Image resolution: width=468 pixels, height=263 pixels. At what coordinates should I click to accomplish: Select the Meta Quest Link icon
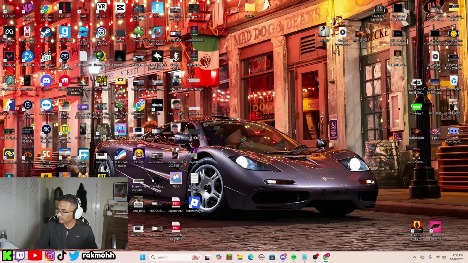[x=9, y=36]
